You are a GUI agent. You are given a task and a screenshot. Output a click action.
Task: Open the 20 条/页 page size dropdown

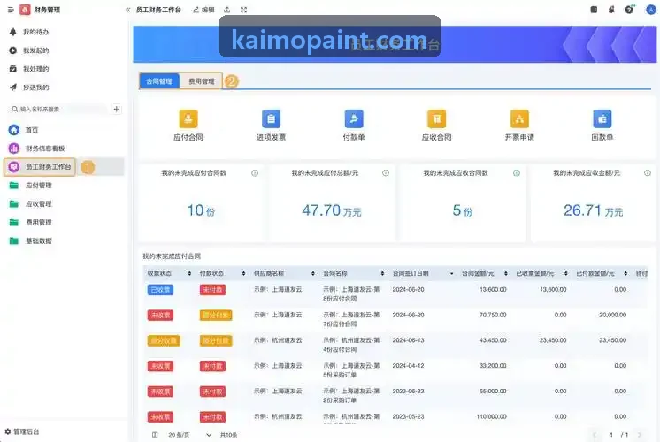pyautogui.click(x=189, y=435)
